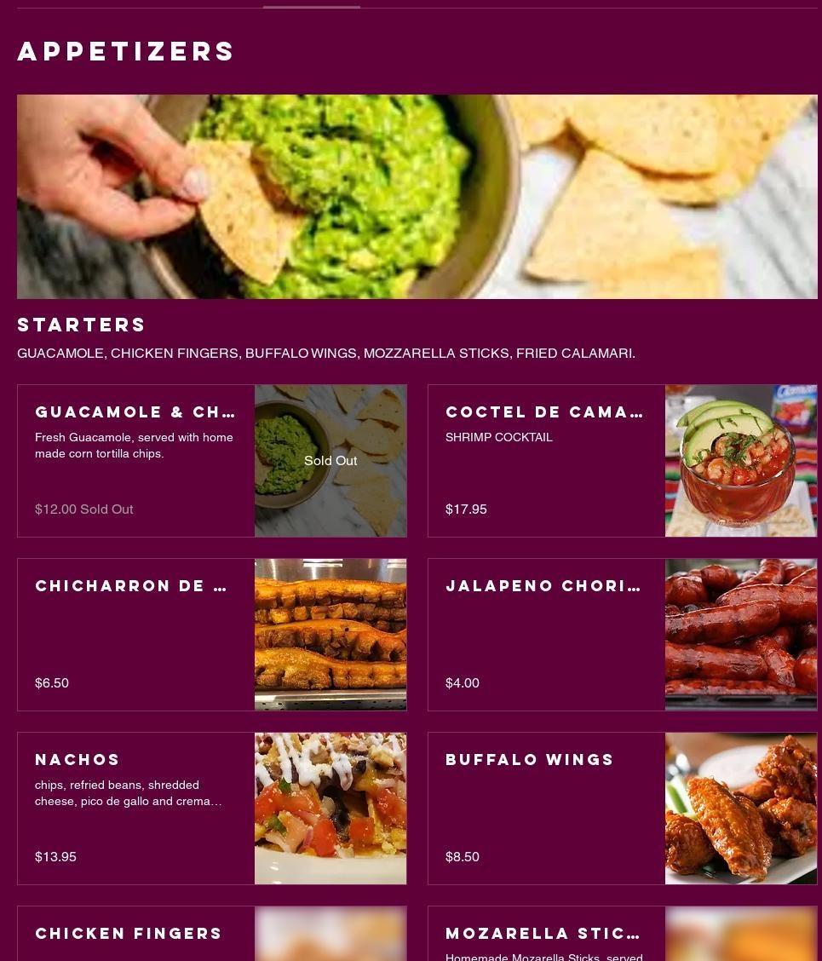Screen dimensions: 822x961
Task: Open the Jalapeno Chorizo sausage image
Action: [x=740, y=635]
